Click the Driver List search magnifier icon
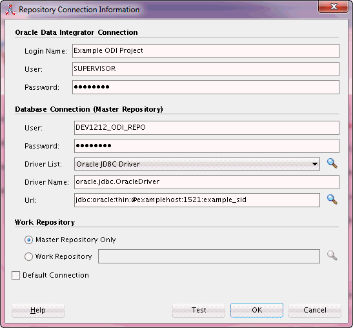This screenshot has height=328, width=353. 332,163
